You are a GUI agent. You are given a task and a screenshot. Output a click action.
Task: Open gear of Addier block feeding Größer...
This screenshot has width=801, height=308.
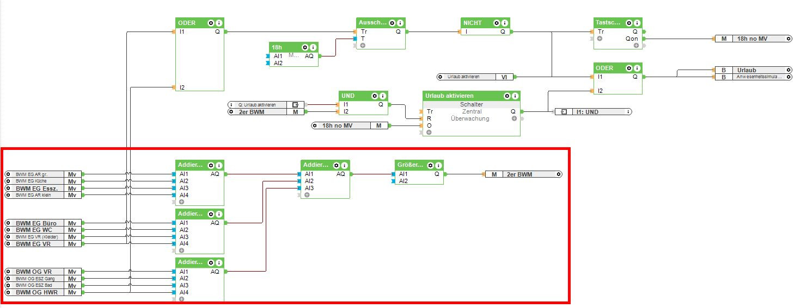click(x=336, y=165)
